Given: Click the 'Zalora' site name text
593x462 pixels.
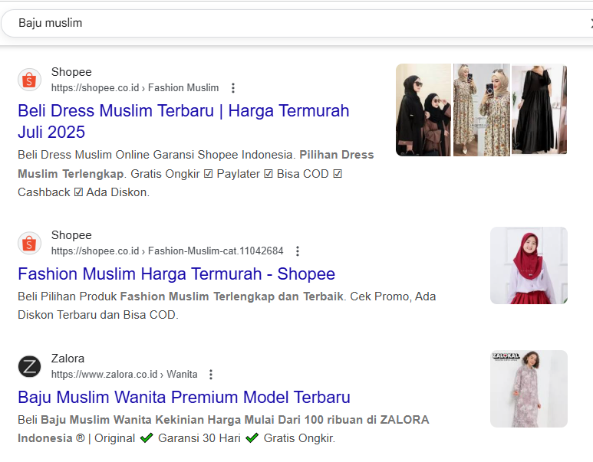Looking at the screenshot, I should pos(68,359).
